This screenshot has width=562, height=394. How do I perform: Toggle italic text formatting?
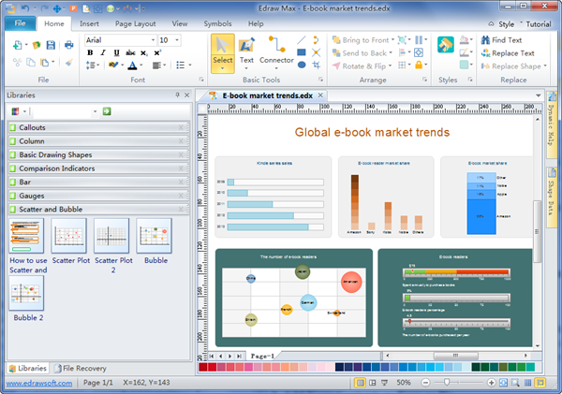point(102,53)
